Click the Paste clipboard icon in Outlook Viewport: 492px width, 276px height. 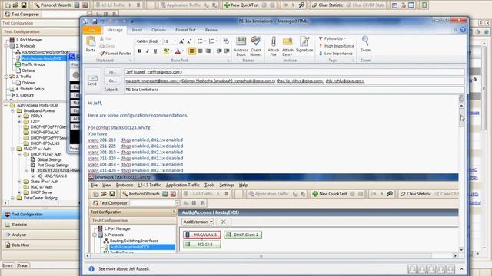(91, 42)
